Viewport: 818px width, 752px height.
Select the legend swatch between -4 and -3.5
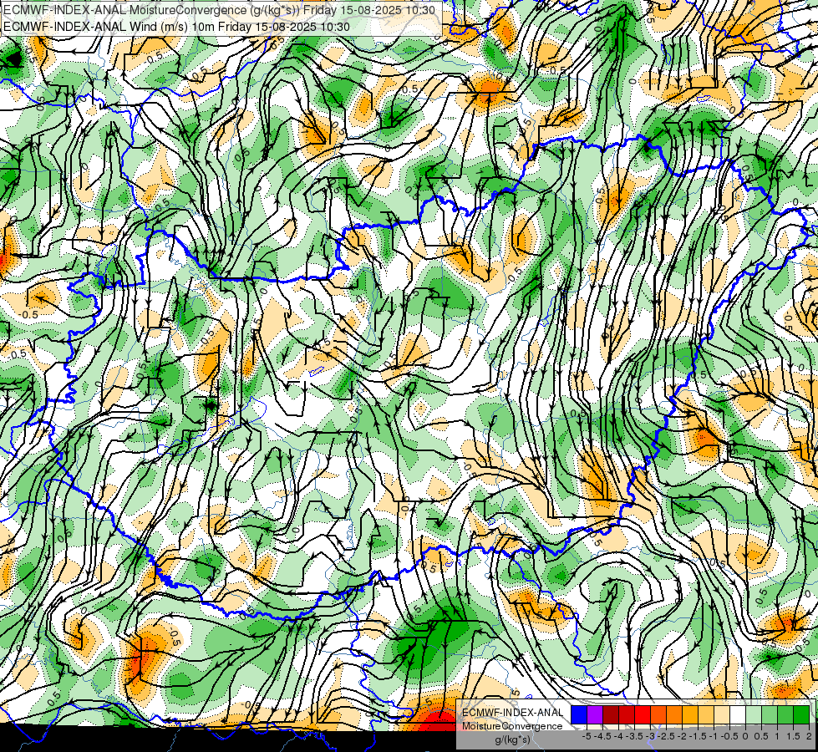coord(627,714)
